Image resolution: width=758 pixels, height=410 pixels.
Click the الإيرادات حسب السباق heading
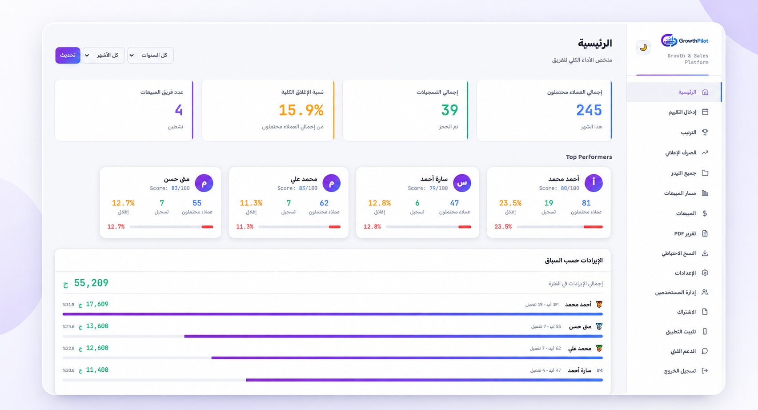[x=574, y=261]
